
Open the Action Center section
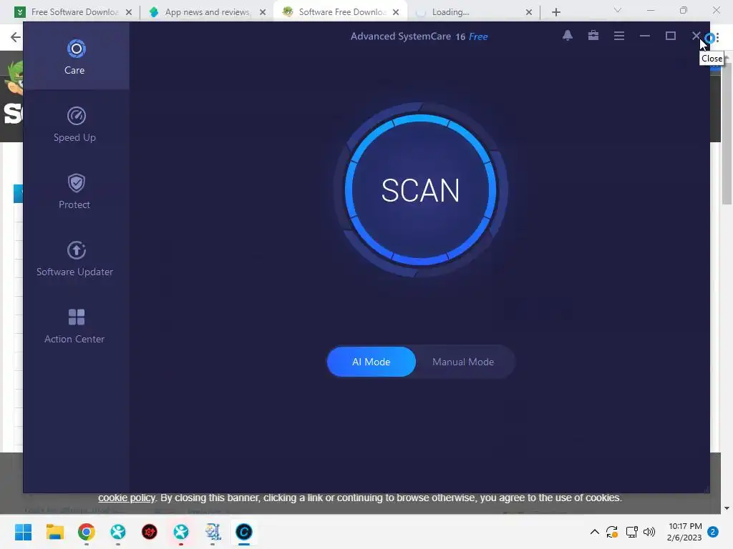[x=76, y=326]
